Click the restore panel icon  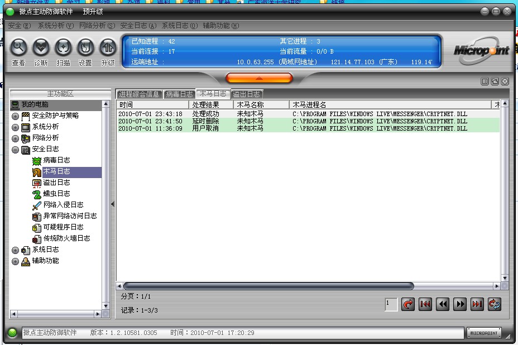click(495, 82)
